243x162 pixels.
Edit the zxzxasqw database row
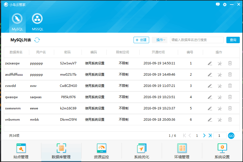(x=210, y=63)
